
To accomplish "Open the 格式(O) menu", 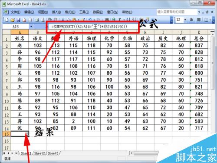I will coord(70,12).
